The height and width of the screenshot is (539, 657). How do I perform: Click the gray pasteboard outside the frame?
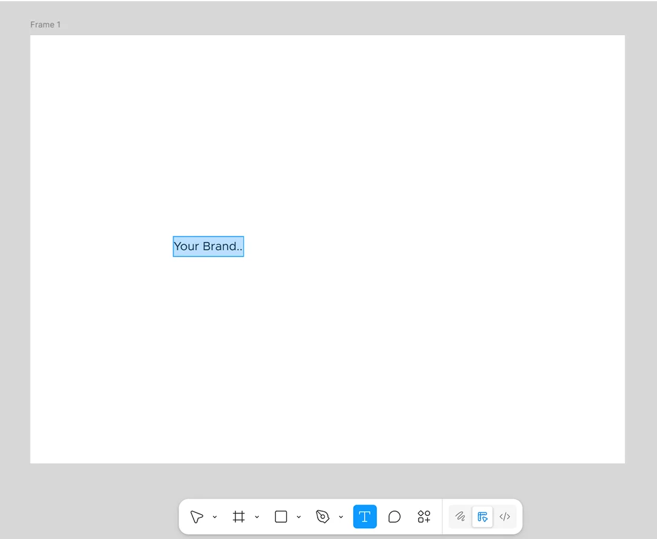pyautogui.click(x=641, y=272)
